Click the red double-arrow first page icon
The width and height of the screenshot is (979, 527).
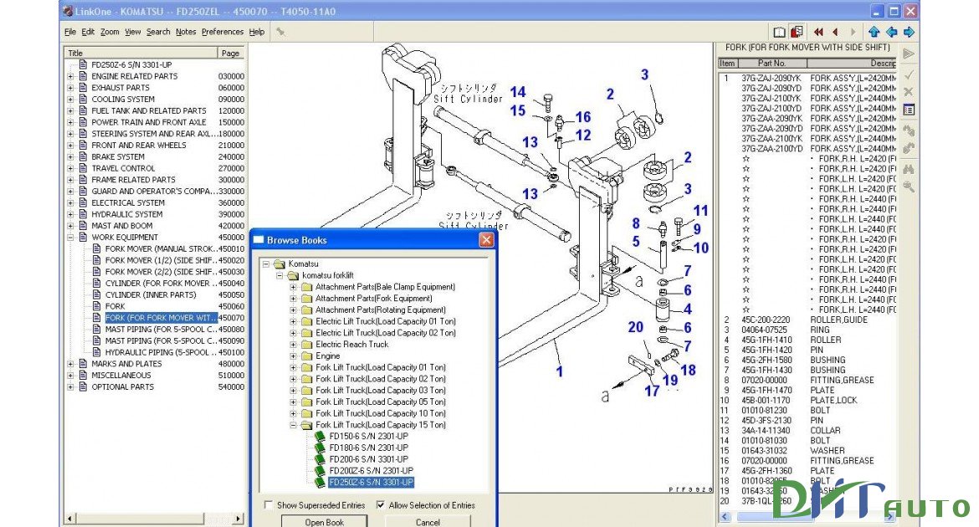point(818,32)
